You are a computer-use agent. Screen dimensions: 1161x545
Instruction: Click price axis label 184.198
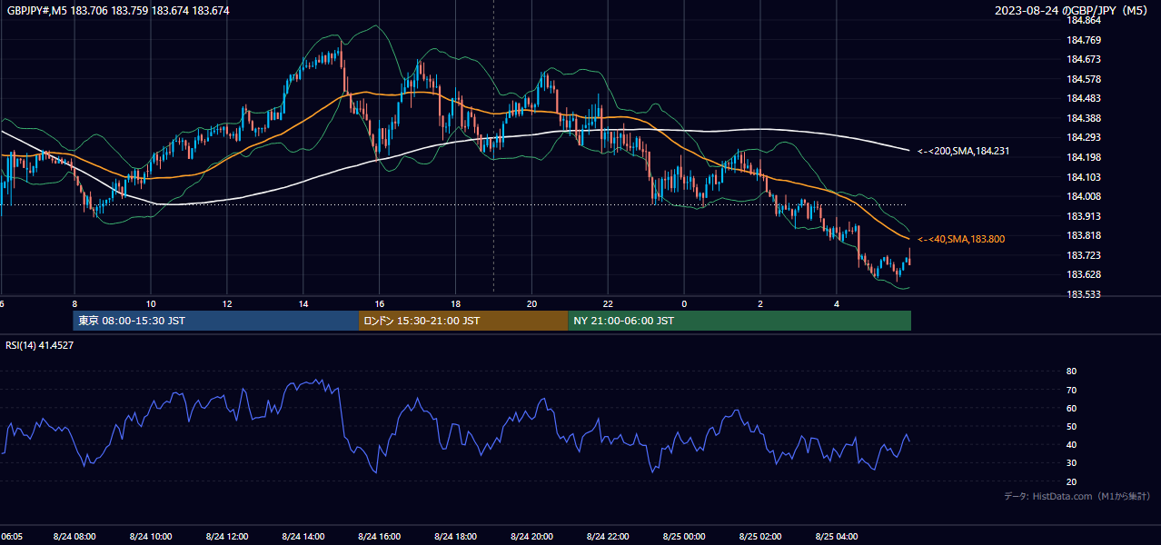pyautogui.click(x=1082, y=157)
